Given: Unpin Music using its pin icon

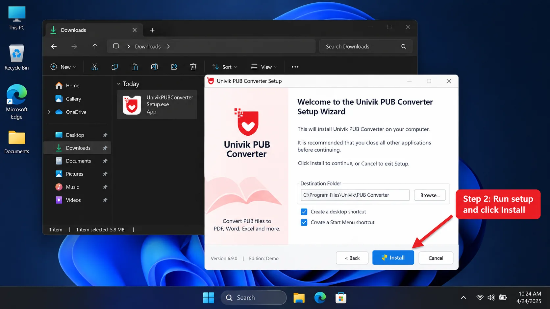Looking at the screenshot, I should [x=105, y=187].
